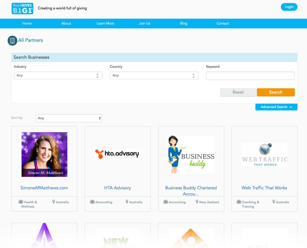Click 'Australia' on HTA Advisory card
The image size is (307, 248).
click(x=136, y=202)
